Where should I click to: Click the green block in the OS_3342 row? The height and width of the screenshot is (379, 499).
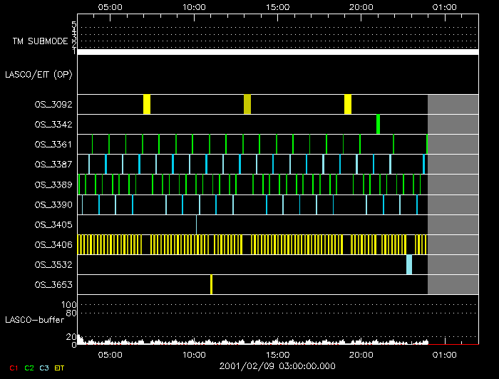tap(378, 124)
